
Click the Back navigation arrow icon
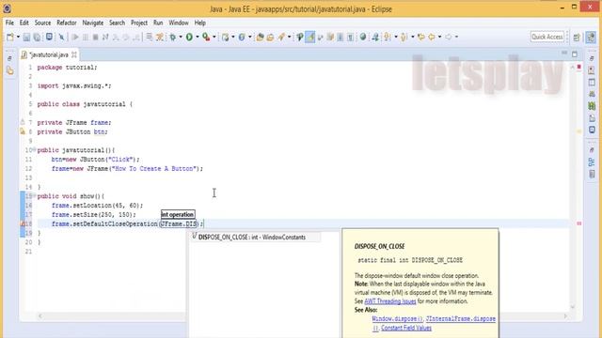(432, 38)
